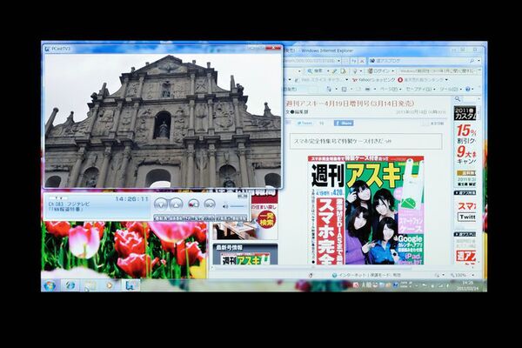Click the ログイン toolbar button

point(378,71)
